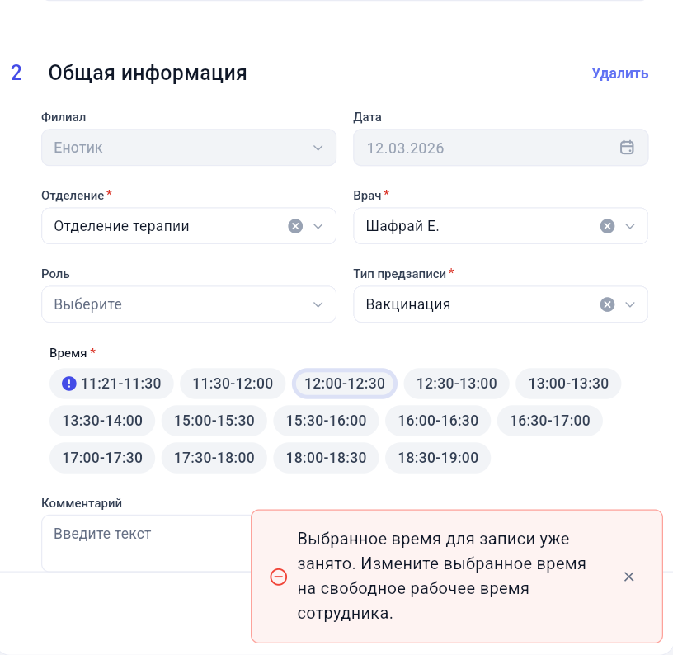This screenshot has width=673, height=655.
Task: Choose the 17:30-18:00 time slot
Action: coord(214,458)
